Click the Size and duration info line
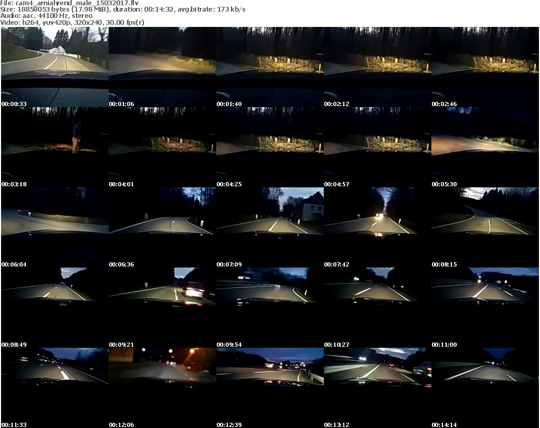 (122, 9)
